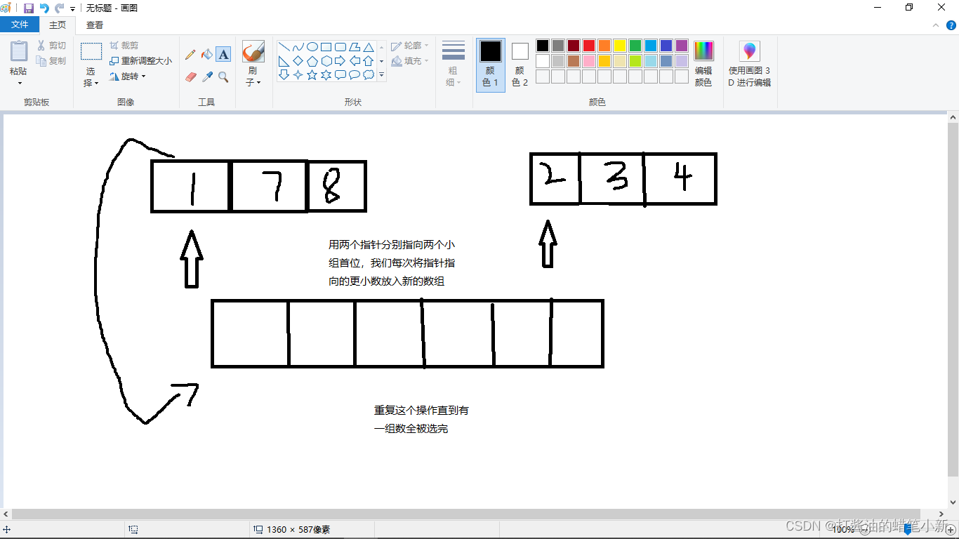This screenshot has width=959, height=539.
Task: Open the 粗细 line size dropdown
Action: (453, 65)
